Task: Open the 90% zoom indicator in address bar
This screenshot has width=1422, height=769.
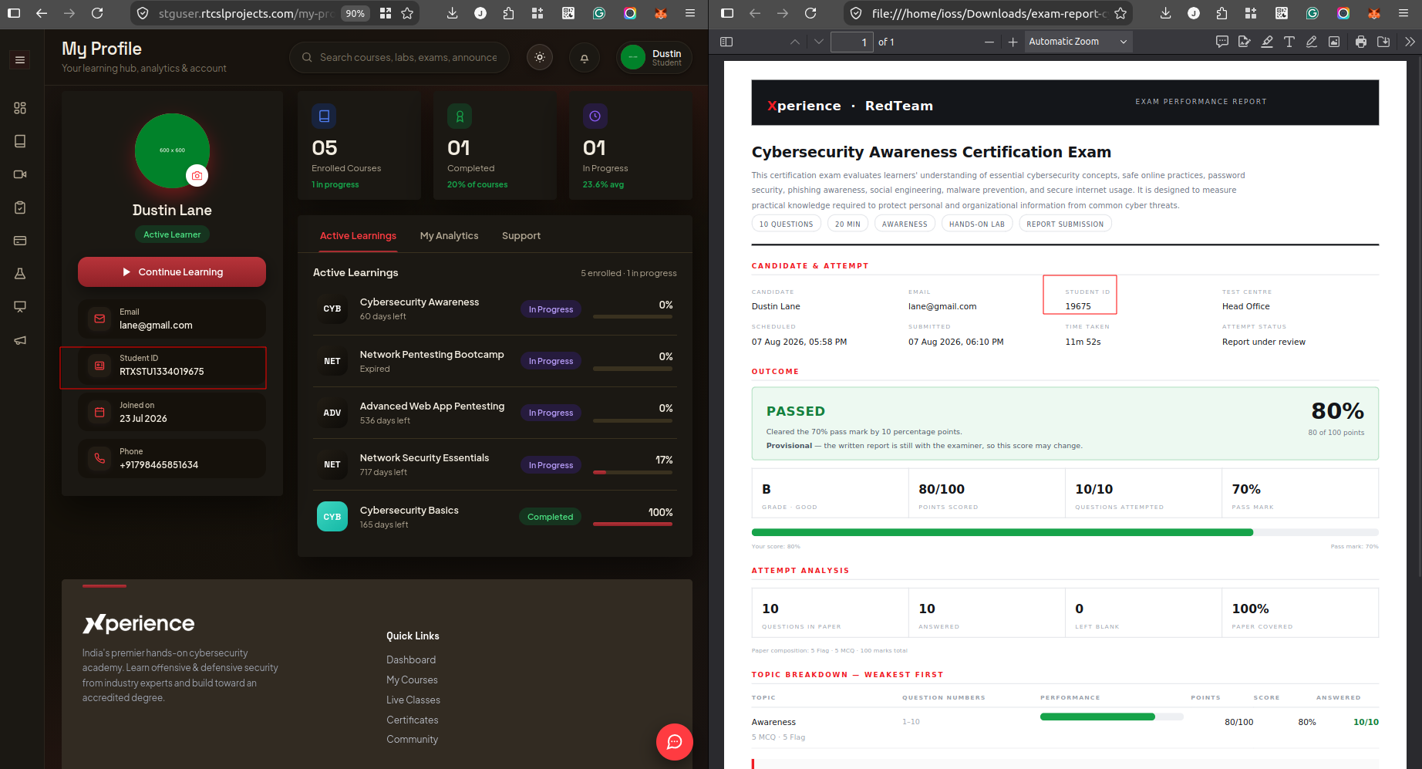Action: coord(355,13)
